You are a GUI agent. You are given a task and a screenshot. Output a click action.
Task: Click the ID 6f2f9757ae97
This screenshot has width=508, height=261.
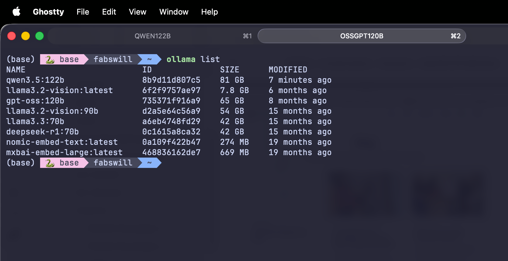point(171,90)
